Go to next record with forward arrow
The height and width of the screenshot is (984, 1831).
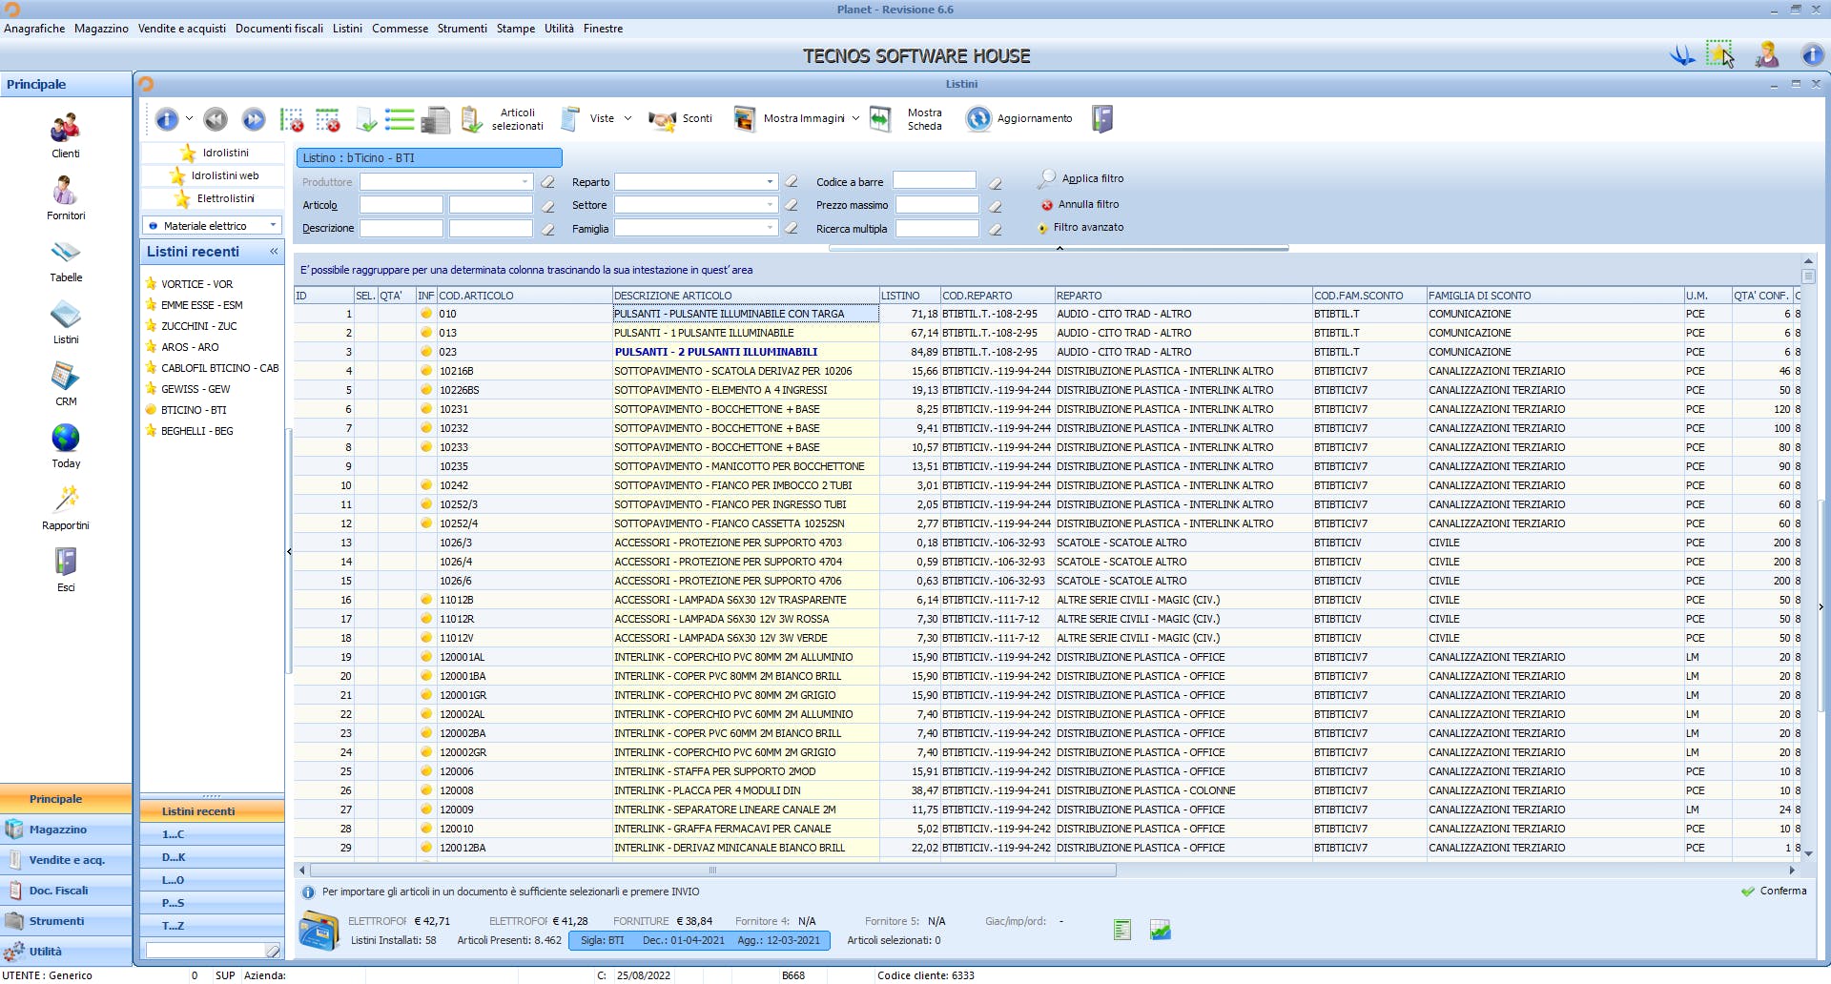point(254,119)
